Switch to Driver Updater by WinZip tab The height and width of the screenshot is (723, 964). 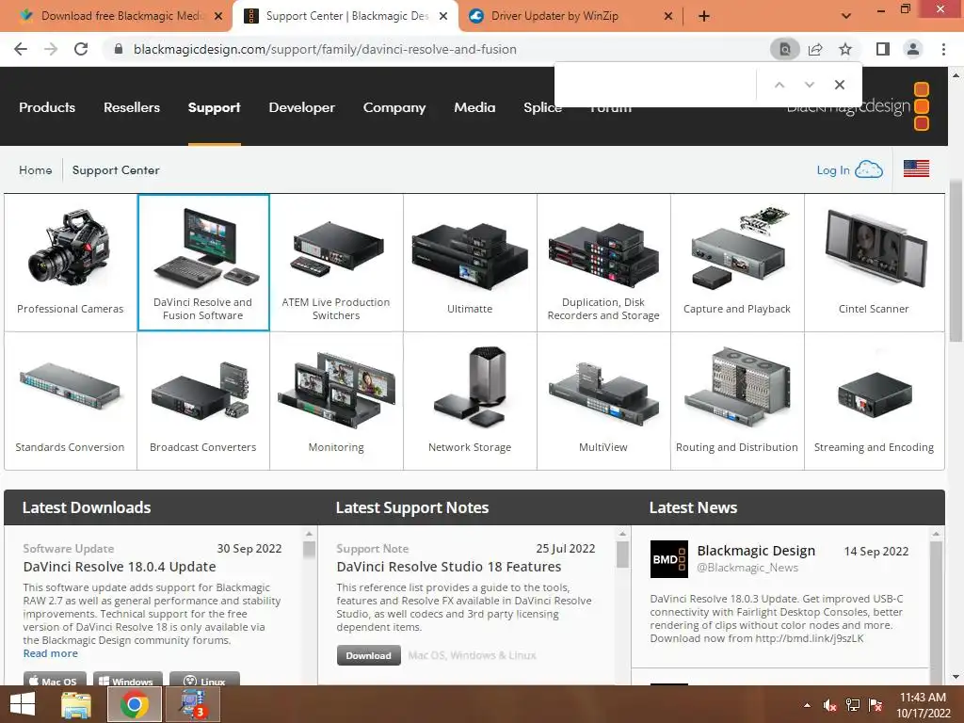pyautogui.click(x=570, y=16)
